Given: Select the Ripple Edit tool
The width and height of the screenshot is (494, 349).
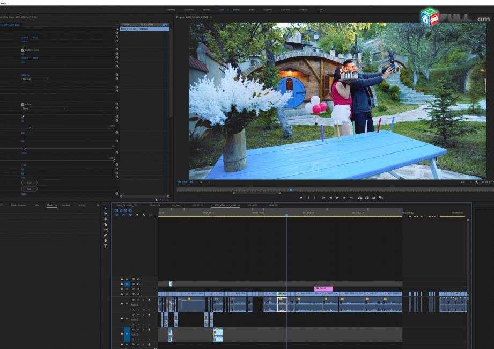Looking at the screenshot, I should pyautogui.click(x=106, y=219).
